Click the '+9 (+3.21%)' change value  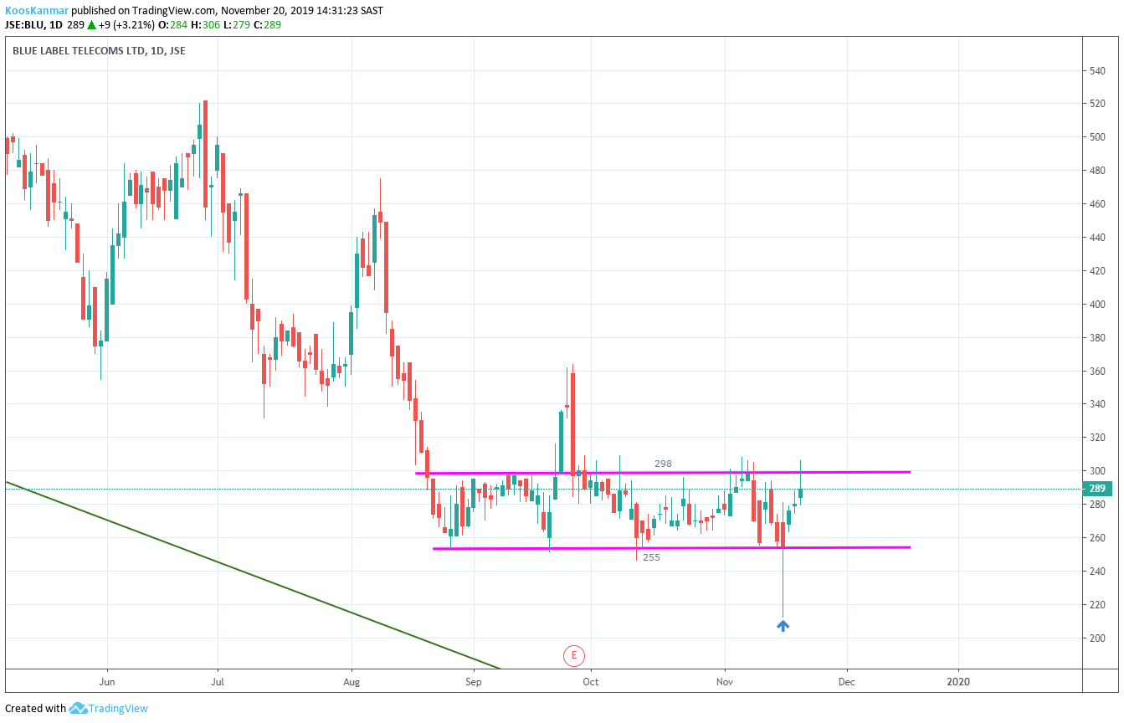pyautogui.click(x=126, y=25)
